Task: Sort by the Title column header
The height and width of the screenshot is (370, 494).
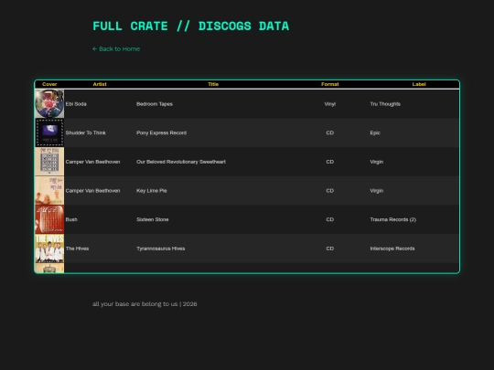Action: point(213,84)
